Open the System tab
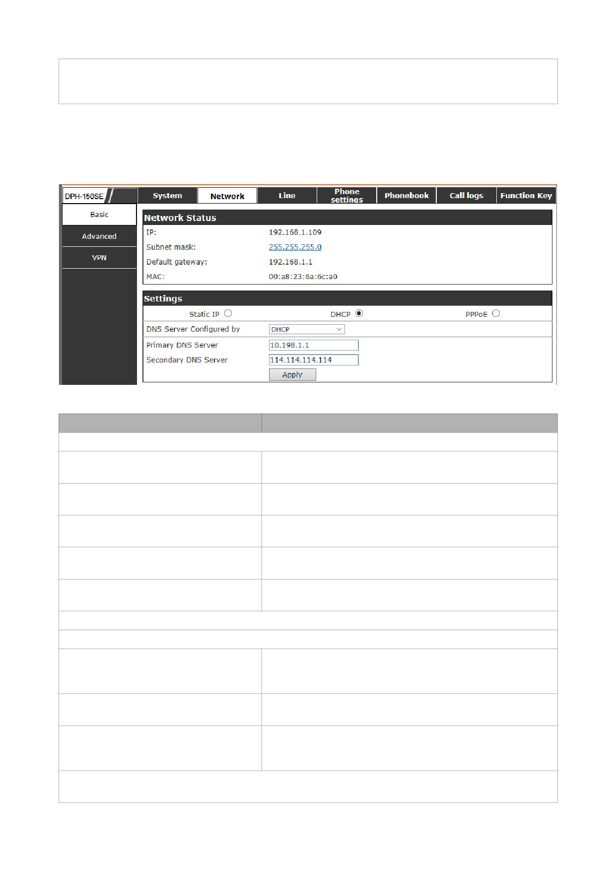The image size is (615, 871). coord(167,196)
